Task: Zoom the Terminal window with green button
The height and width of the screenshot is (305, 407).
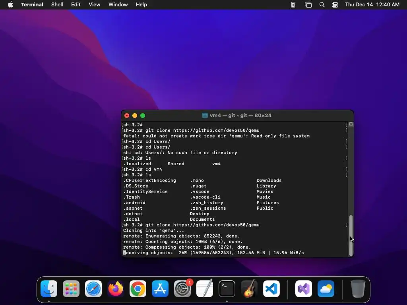Action: (x=143, y=116)
